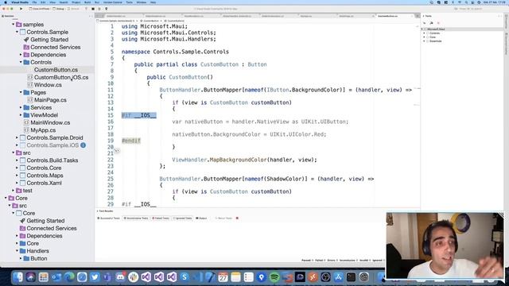Open App Store from the Dock
This screenshot has width=509, height=286.
pos(338,277)
